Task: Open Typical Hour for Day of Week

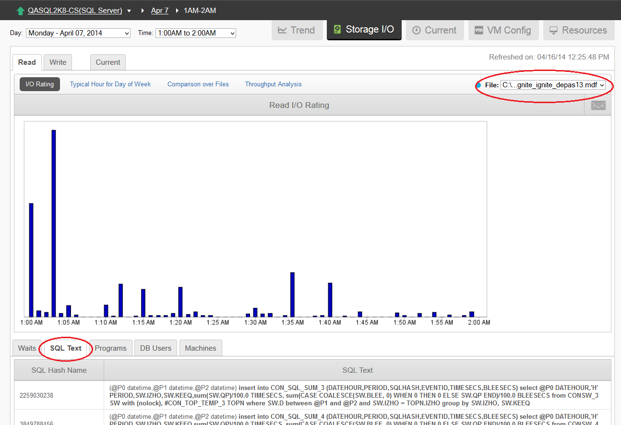Action: [x=110, y=84]
